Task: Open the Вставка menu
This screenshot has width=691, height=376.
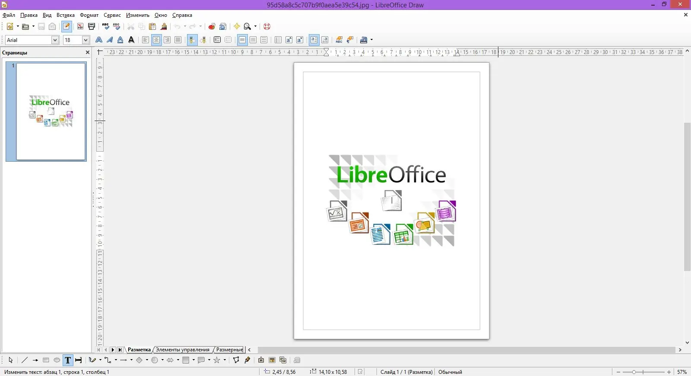Action: tap(66, 15)
